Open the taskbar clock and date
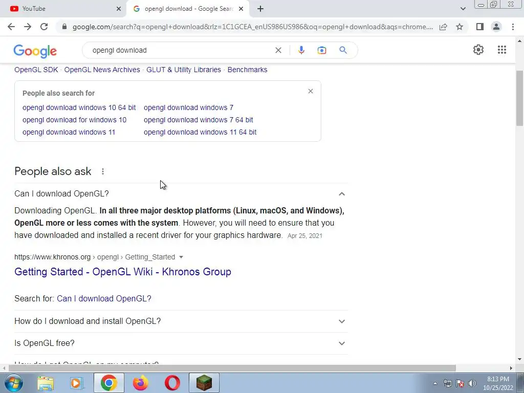Screen dimensions: 524x393 (498, 383)
